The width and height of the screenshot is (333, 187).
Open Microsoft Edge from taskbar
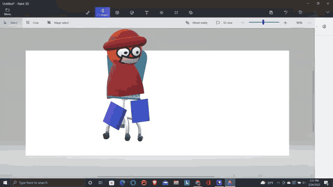tap(122, 182)
